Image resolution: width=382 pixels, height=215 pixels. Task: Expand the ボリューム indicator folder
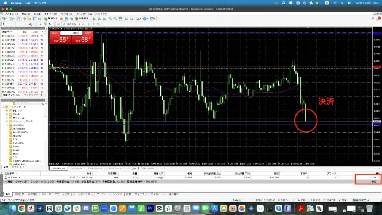pyautogui.click(x=6, y=118)
